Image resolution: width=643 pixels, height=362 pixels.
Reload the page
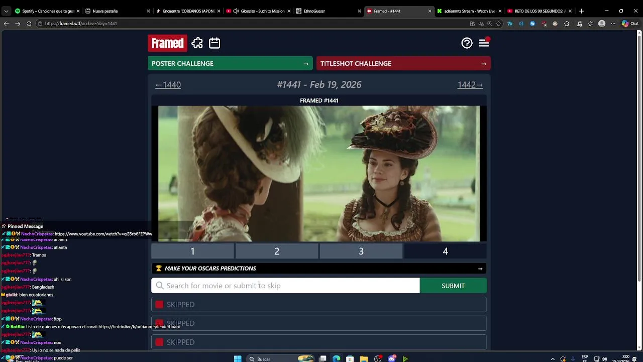coord(29,24)
